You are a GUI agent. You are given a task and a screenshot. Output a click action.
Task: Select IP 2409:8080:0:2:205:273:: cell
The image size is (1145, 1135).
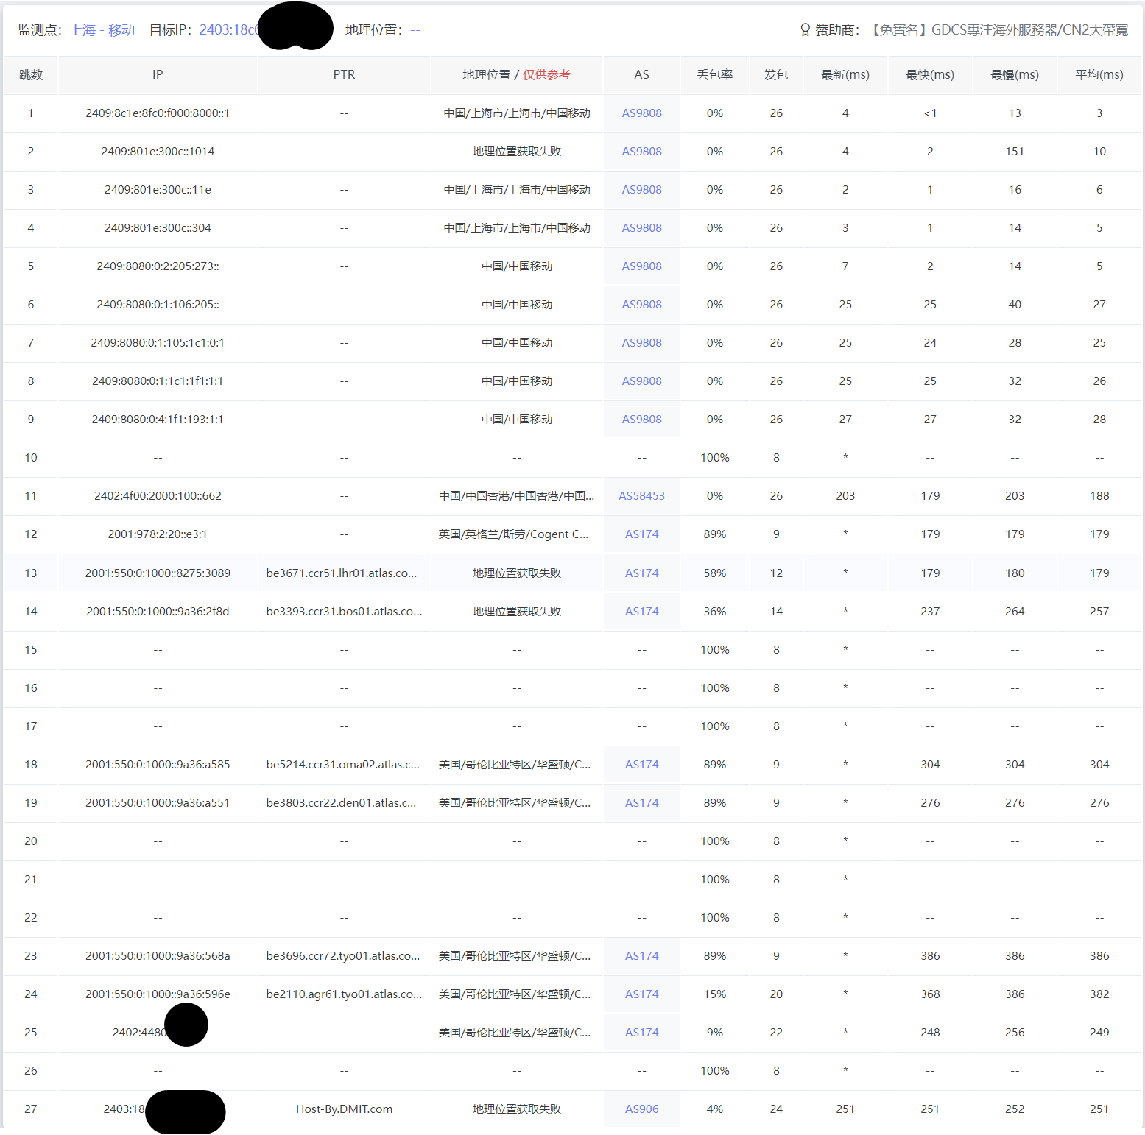click(x=158, y=266)
